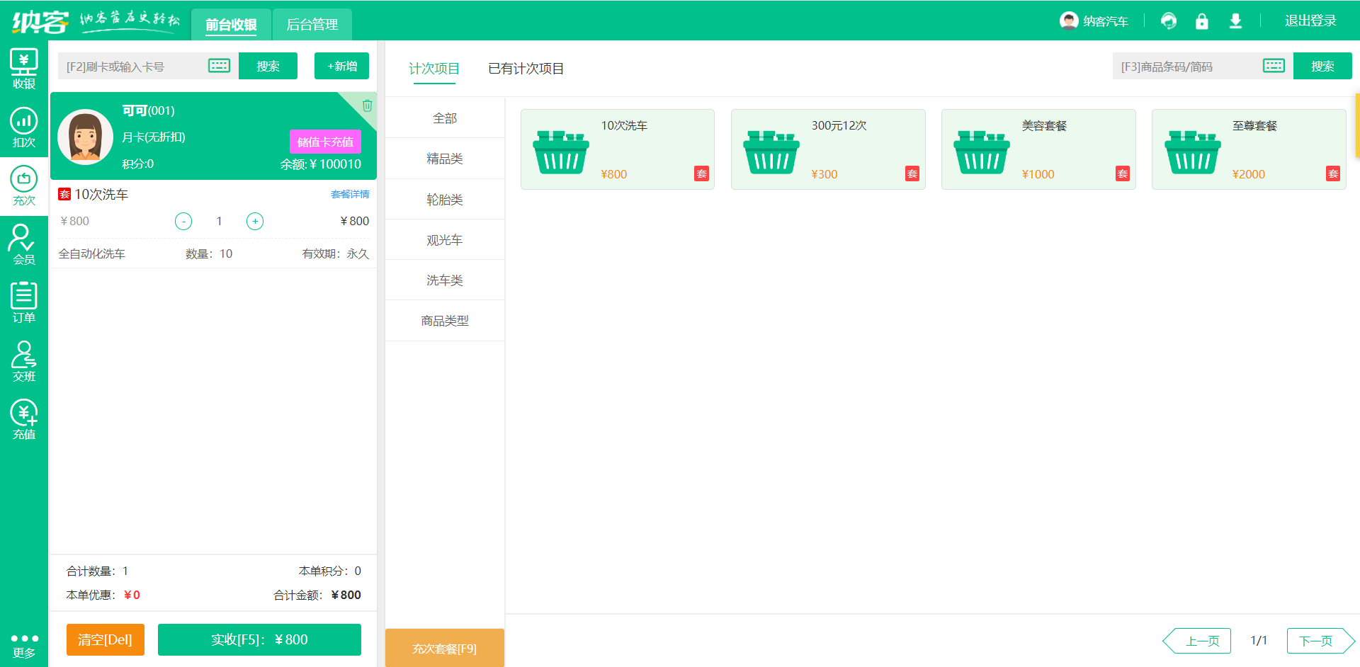Open the 扣次 function from sidebar
1360x667 pixels.
(23, 127)
